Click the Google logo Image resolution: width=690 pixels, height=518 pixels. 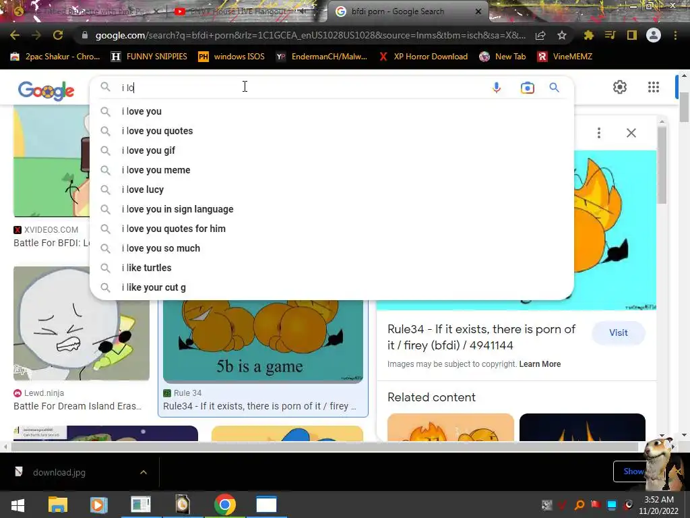(46, 91)
